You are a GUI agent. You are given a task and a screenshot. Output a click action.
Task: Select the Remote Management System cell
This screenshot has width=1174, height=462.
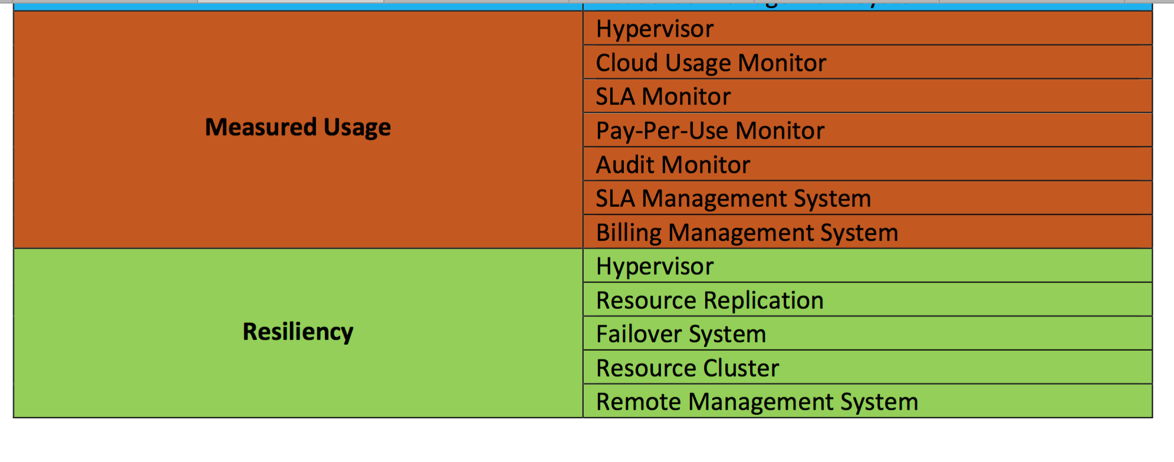coord(867,401)
